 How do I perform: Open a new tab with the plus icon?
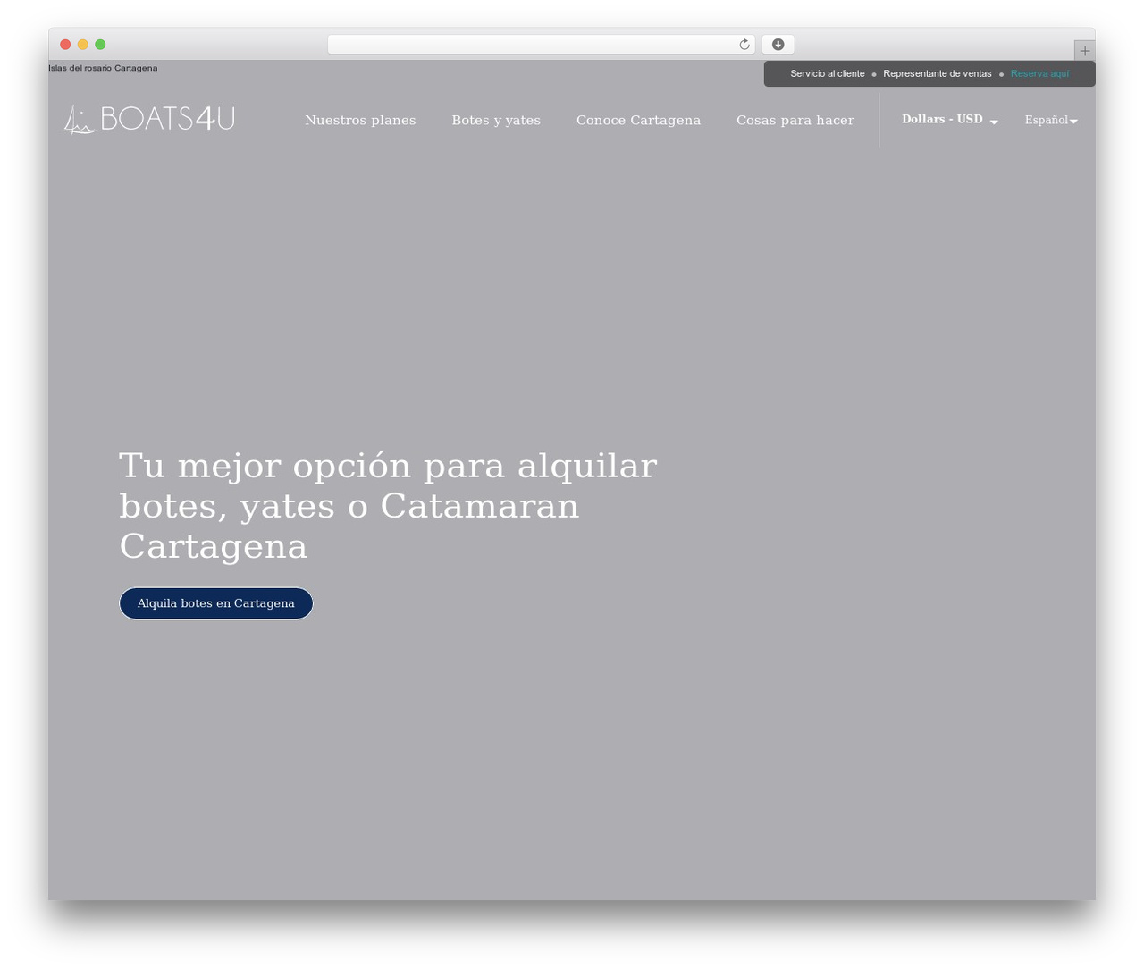[x=1084, y=51]
